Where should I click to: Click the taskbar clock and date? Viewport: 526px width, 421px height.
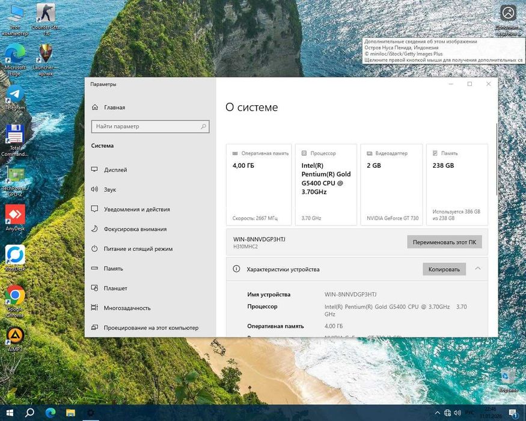point(491,413)
